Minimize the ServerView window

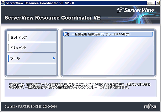(149, 3)
